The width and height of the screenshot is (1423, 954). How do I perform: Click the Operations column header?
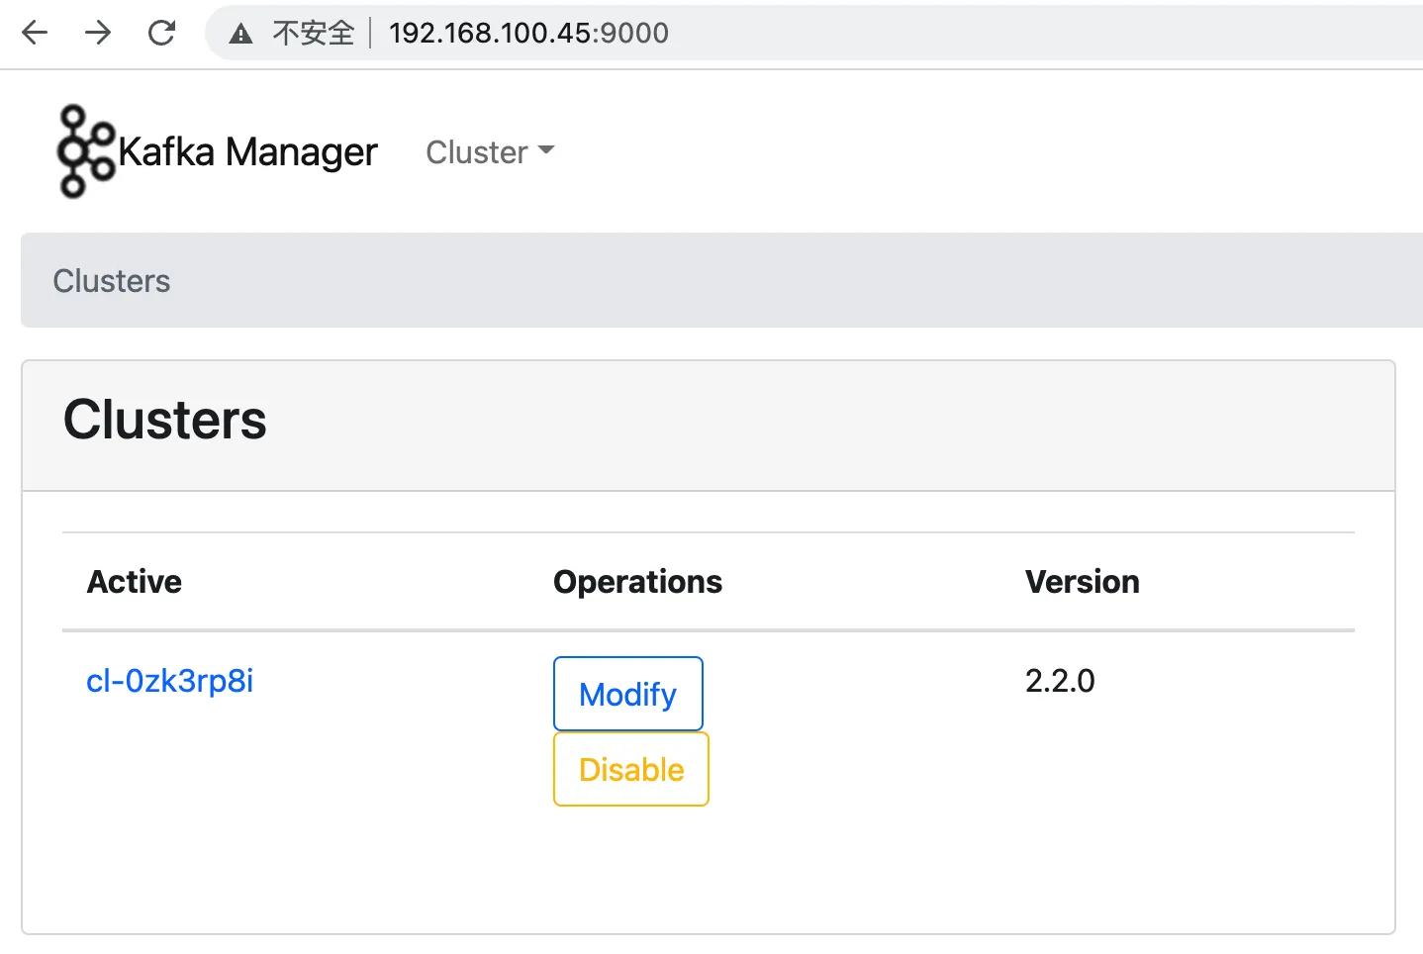(x=637, y=582)
